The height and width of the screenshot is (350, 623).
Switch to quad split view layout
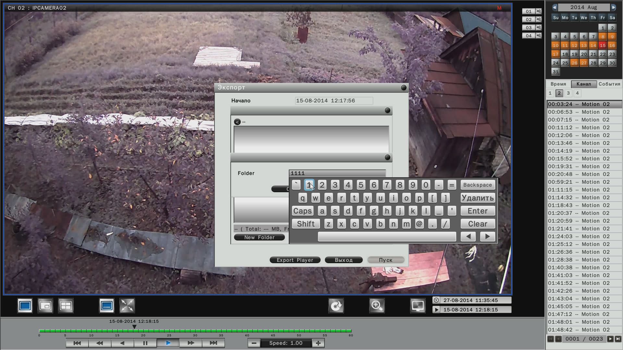pos(66,306)
